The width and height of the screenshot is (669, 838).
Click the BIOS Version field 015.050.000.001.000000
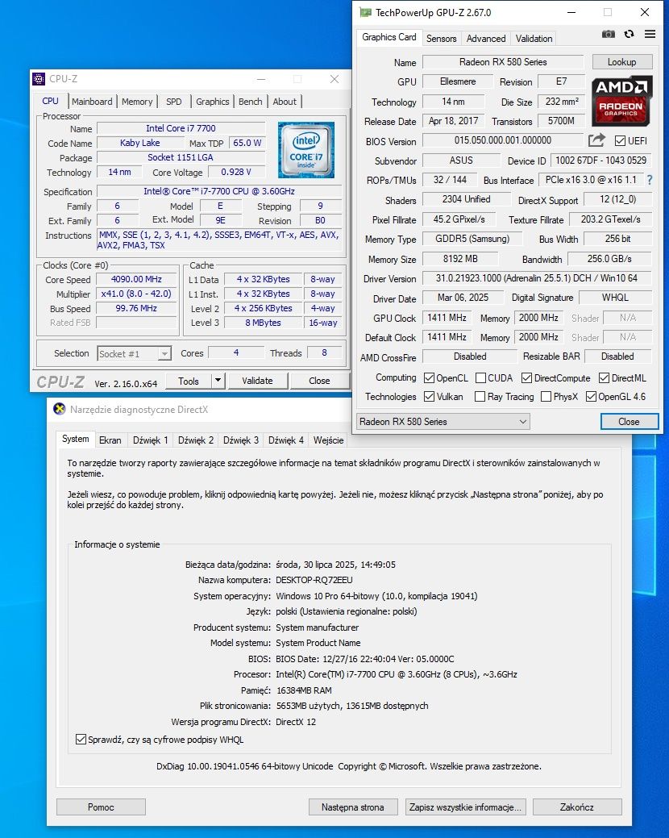pos(503,140)
